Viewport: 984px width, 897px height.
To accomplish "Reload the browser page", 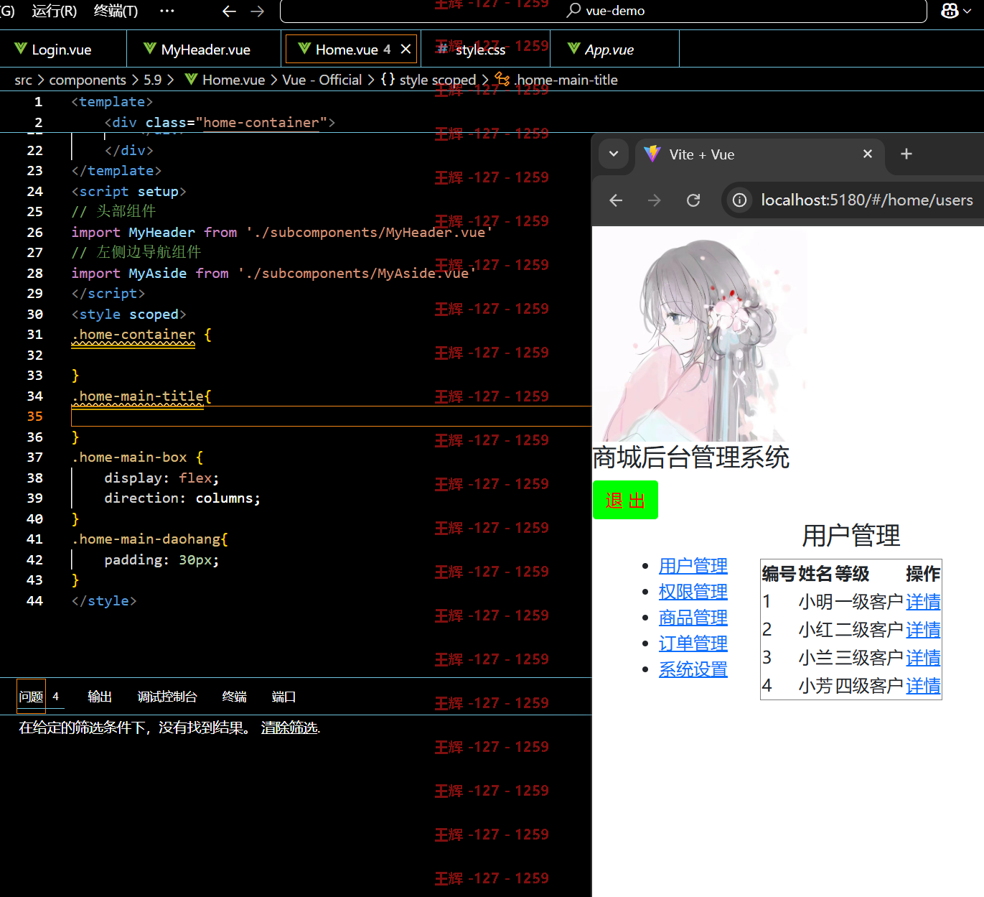I will click(x=693, y=200).
